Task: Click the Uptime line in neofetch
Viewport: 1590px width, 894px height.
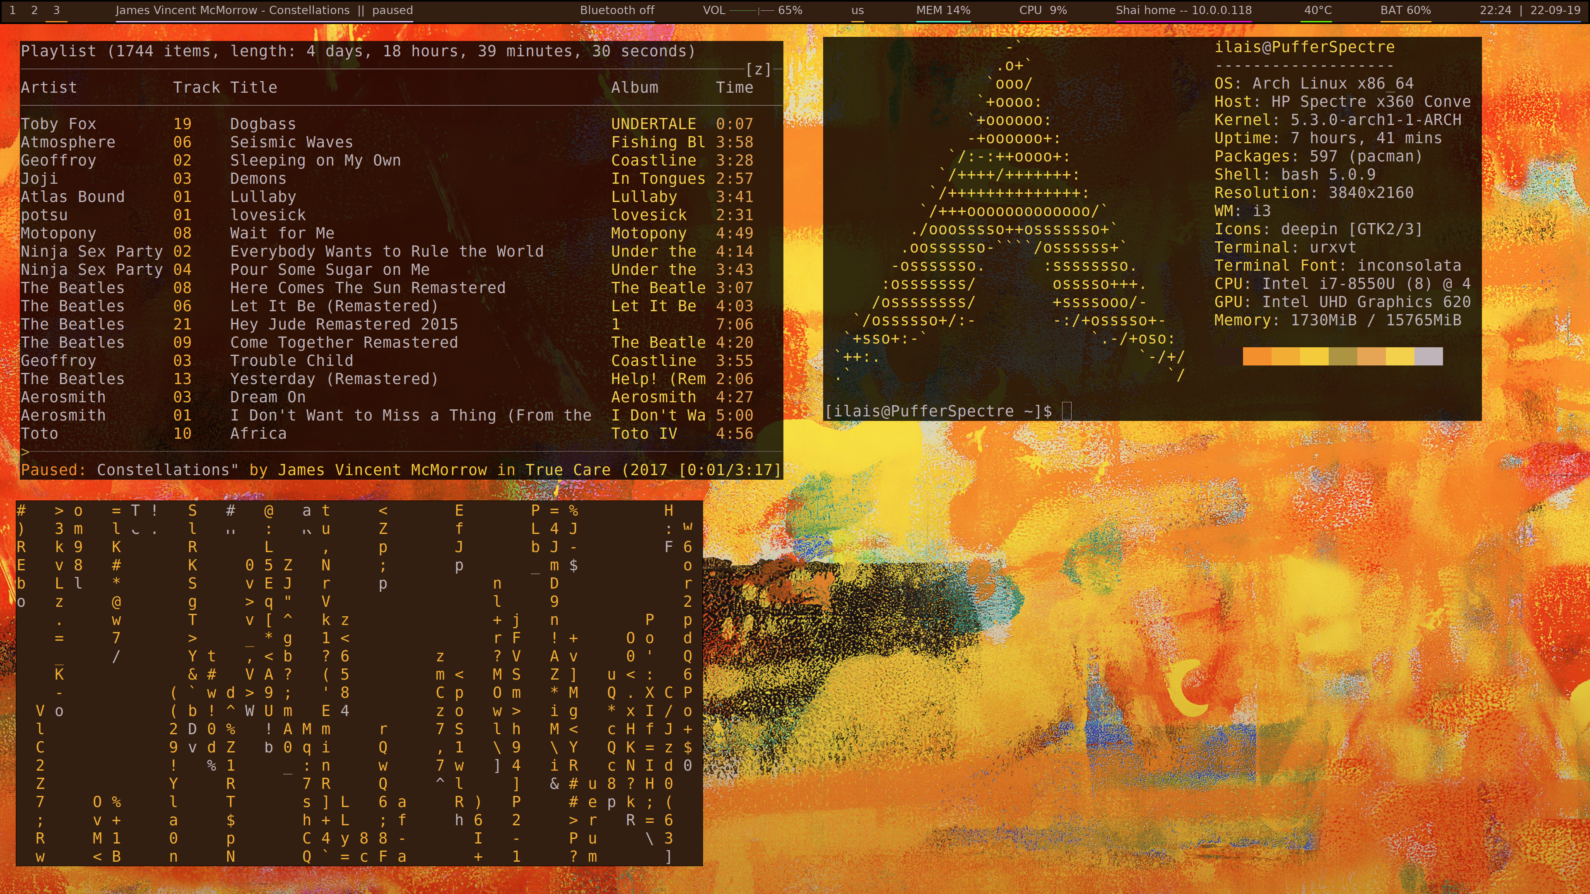Action: pyautogui.click(x=1327, y=138)
